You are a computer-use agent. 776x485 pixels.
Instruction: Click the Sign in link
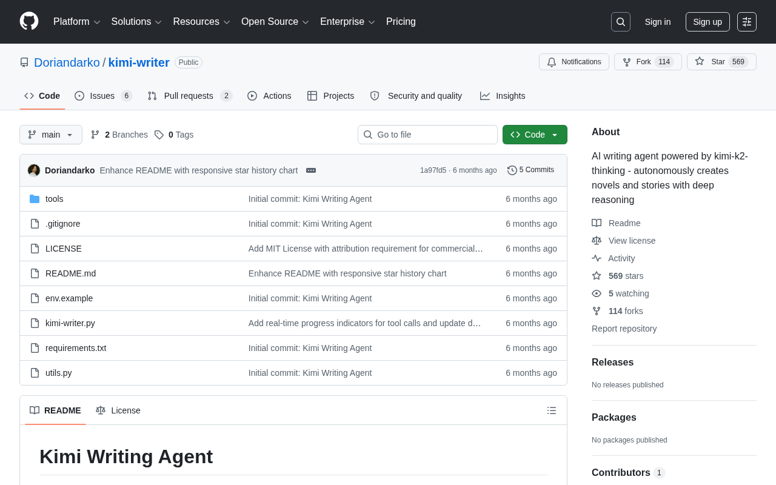658,22
